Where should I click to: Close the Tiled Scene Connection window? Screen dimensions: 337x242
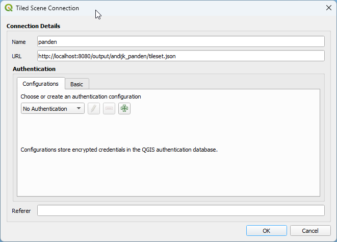coord(329,8)
